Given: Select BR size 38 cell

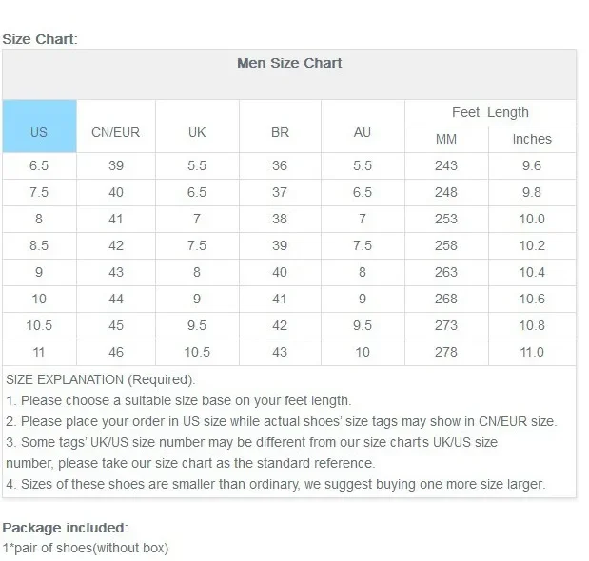Looking at the screenshot, I should point(280,219).
